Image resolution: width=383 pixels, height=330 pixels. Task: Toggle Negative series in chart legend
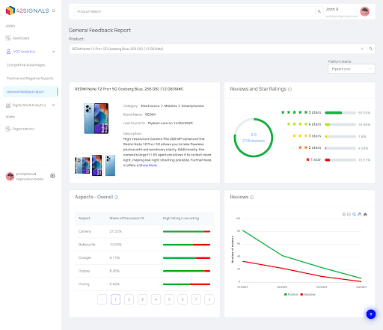(307, 295)
